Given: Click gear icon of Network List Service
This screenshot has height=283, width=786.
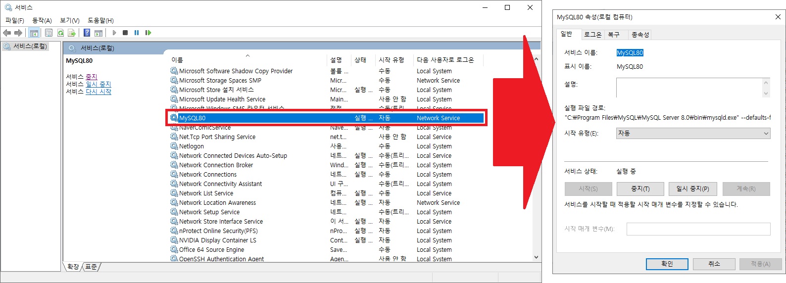Looking at the screenshot, I should point(174,193).
